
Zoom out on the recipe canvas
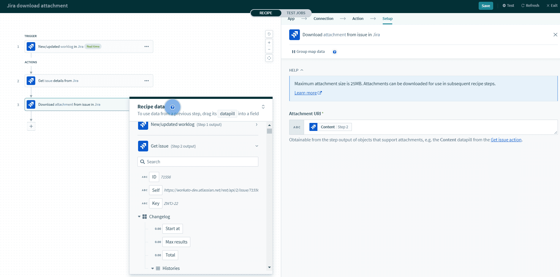point(269,49)
